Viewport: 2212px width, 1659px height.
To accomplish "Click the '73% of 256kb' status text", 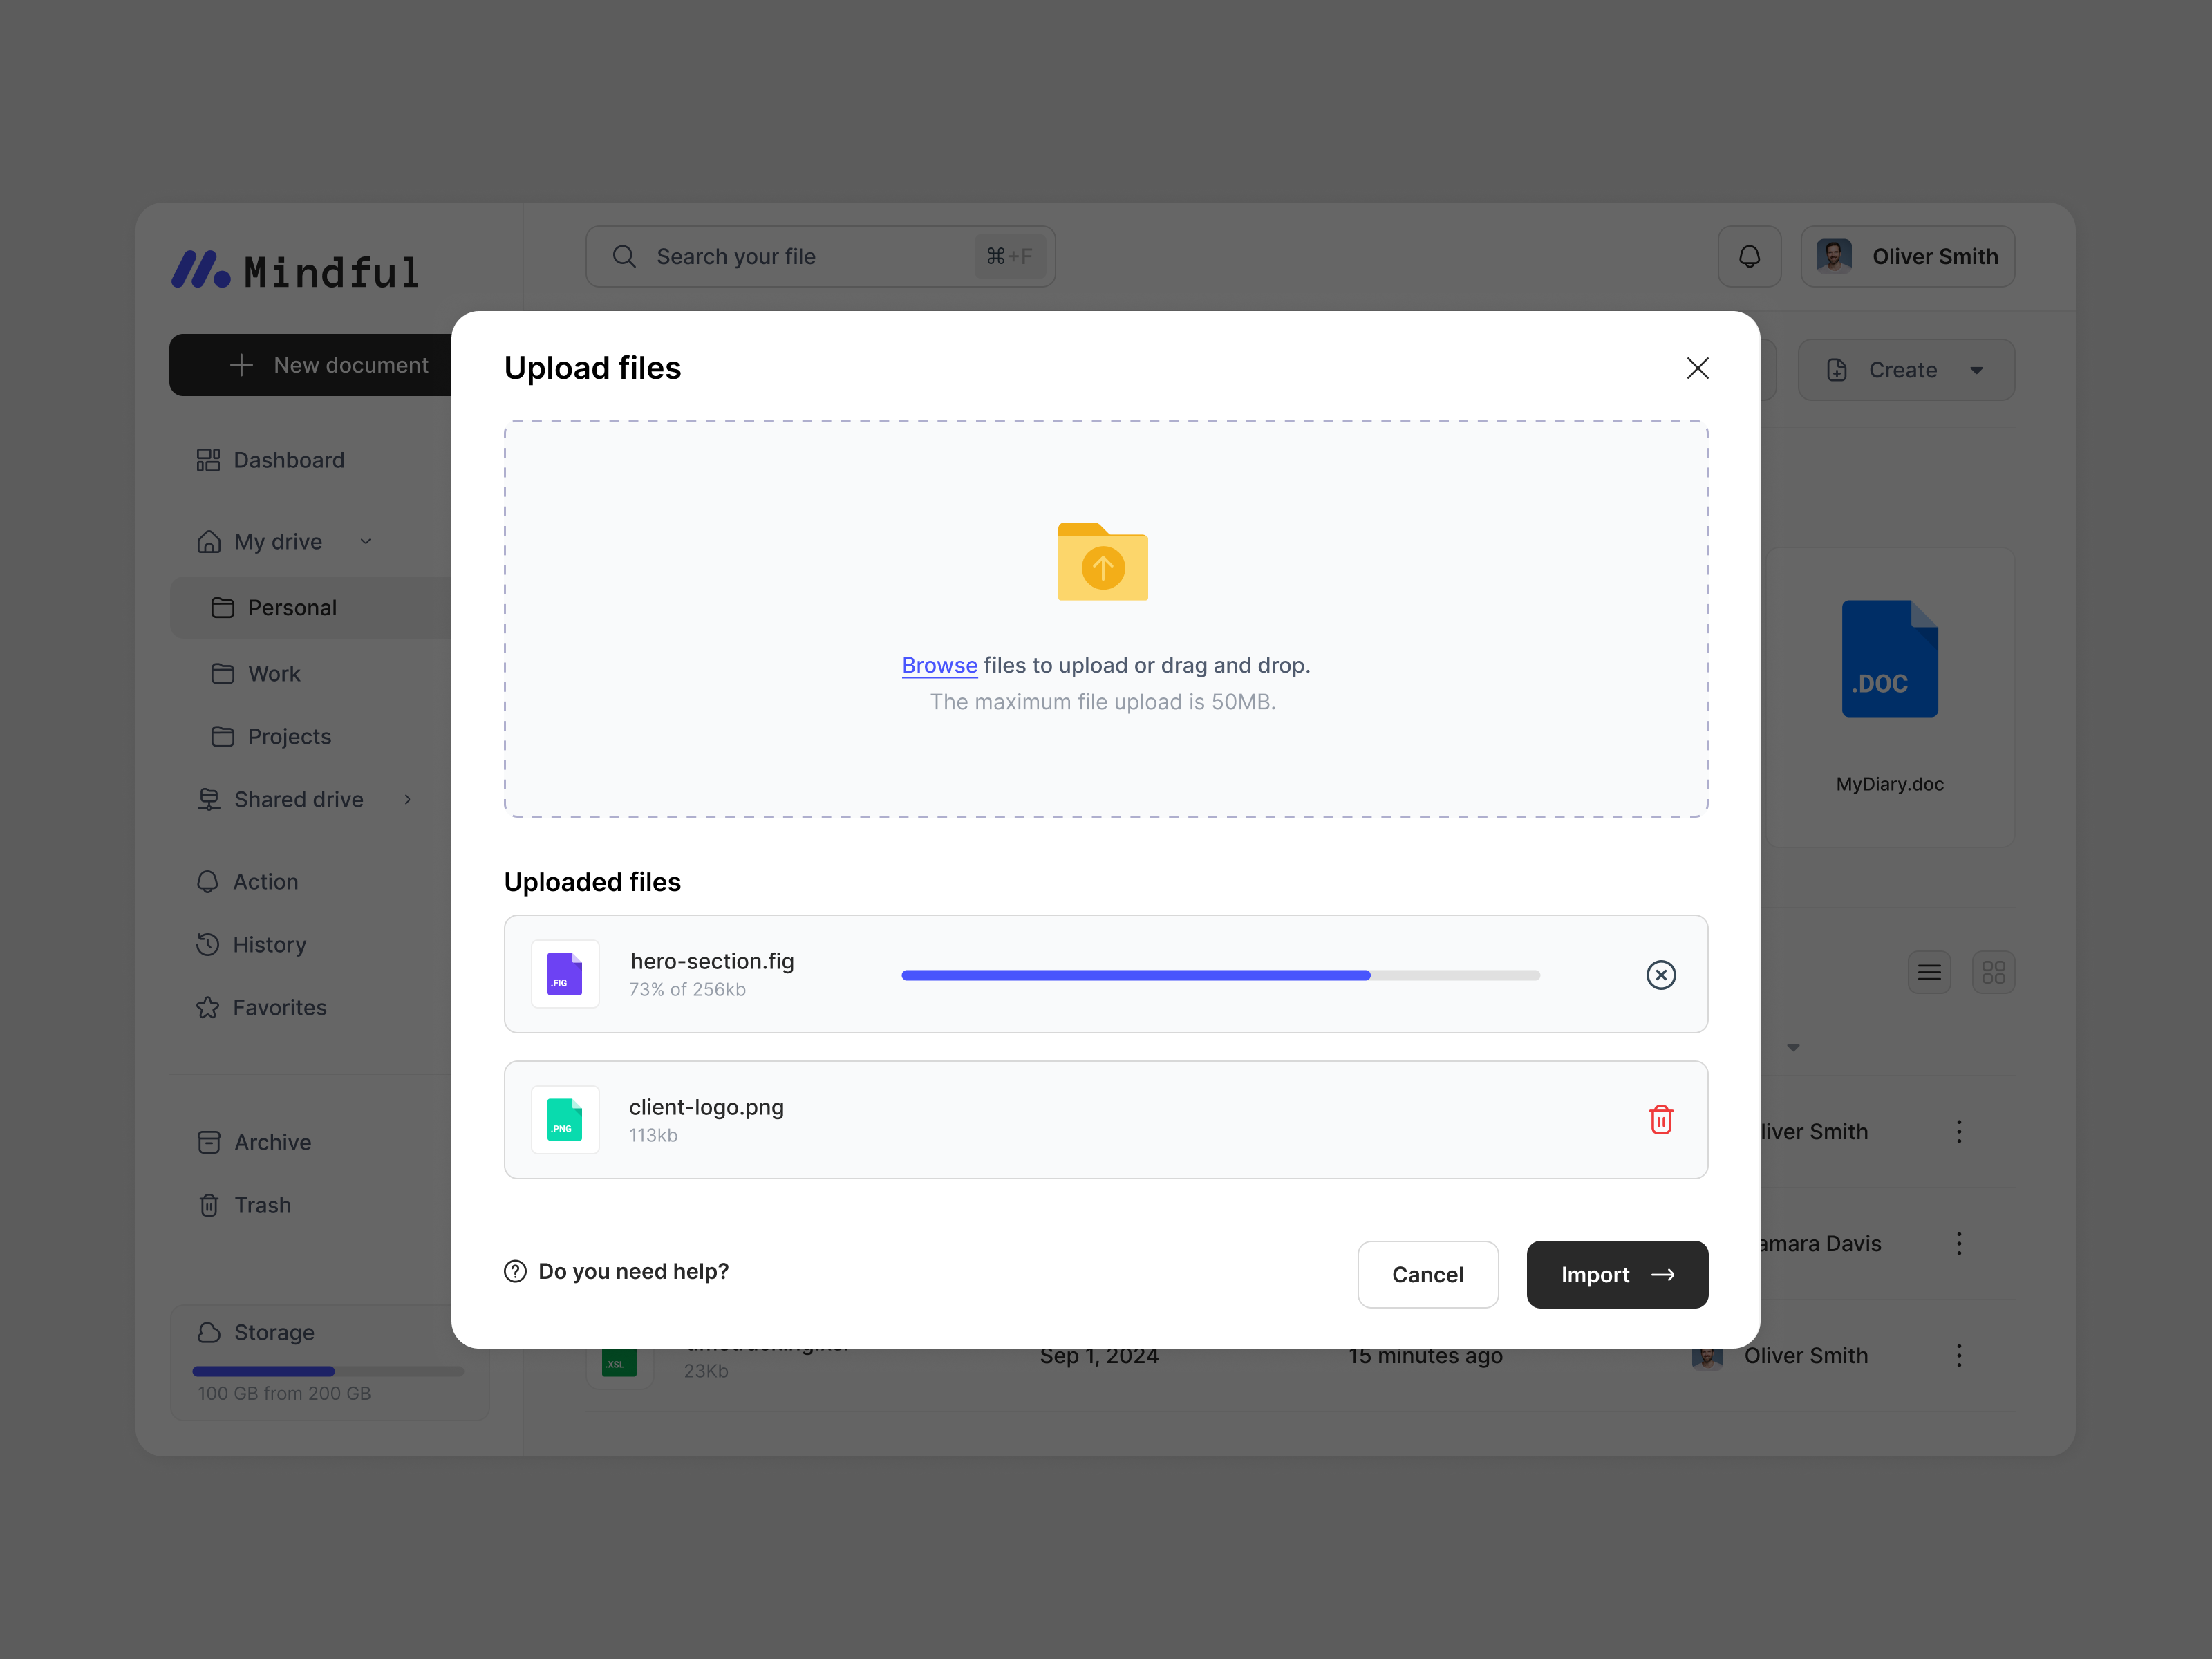I will (x=687, y=990).
